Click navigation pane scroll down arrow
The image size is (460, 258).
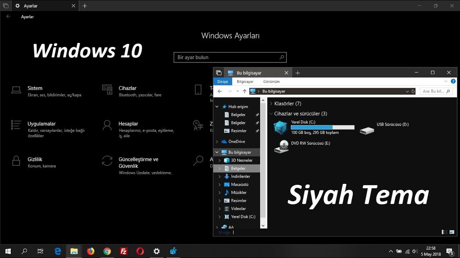[263, 226]
